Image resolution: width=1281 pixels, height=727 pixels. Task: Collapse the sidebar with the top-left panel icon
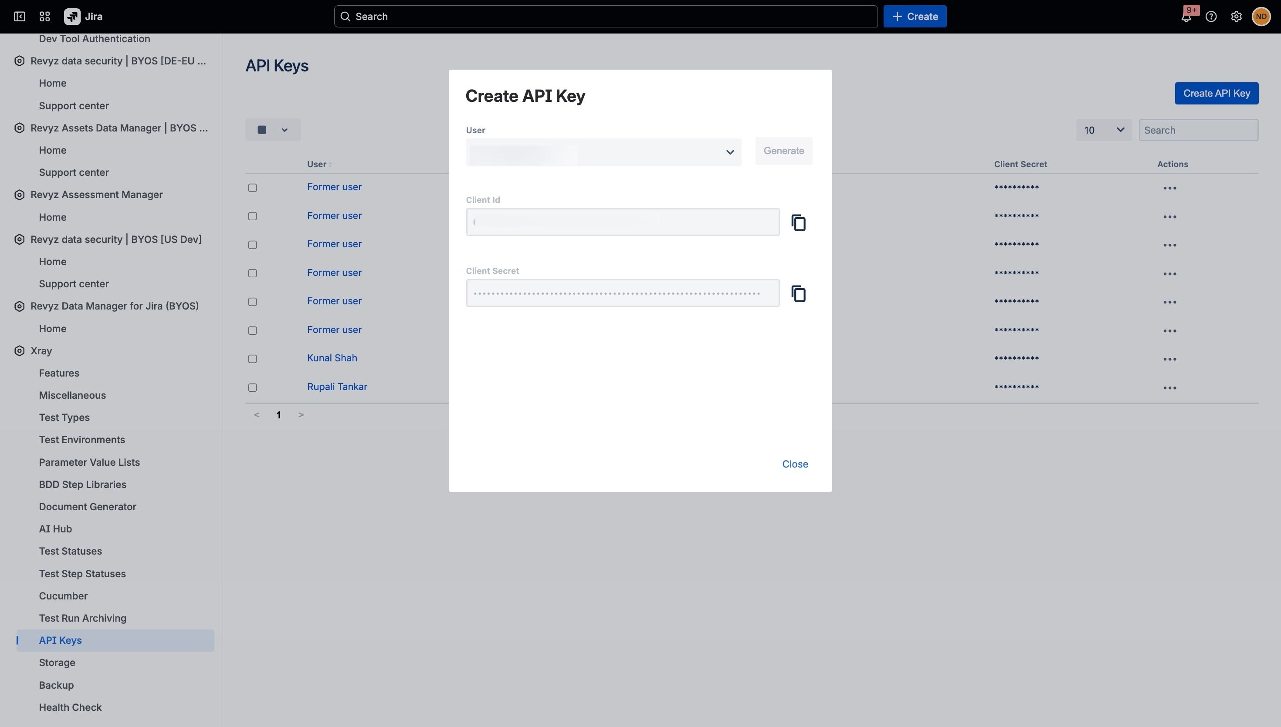pos(20,17)
